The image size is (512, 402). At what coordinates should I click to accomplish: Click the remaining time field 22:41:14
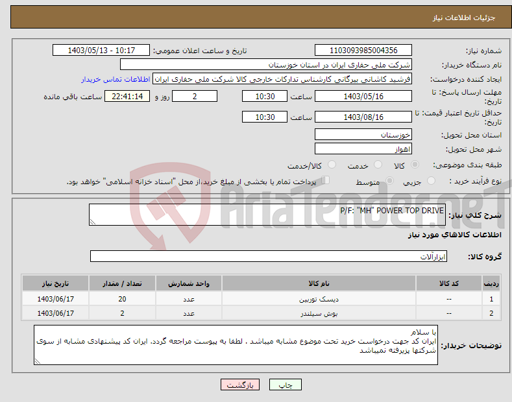(x=127, y=96)
